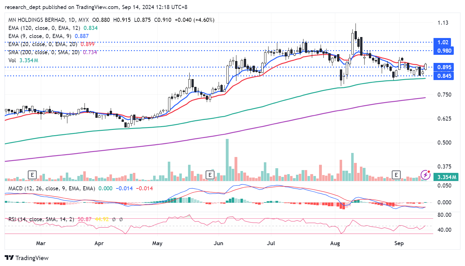Select the MACD indicator legend
This screenshot has height=266, width=465.
coord(51,188)
